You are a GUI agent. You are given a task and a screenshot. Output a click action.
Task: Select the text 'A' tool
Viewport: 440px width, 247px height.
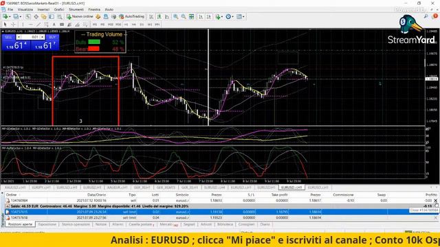click(54, 25)
